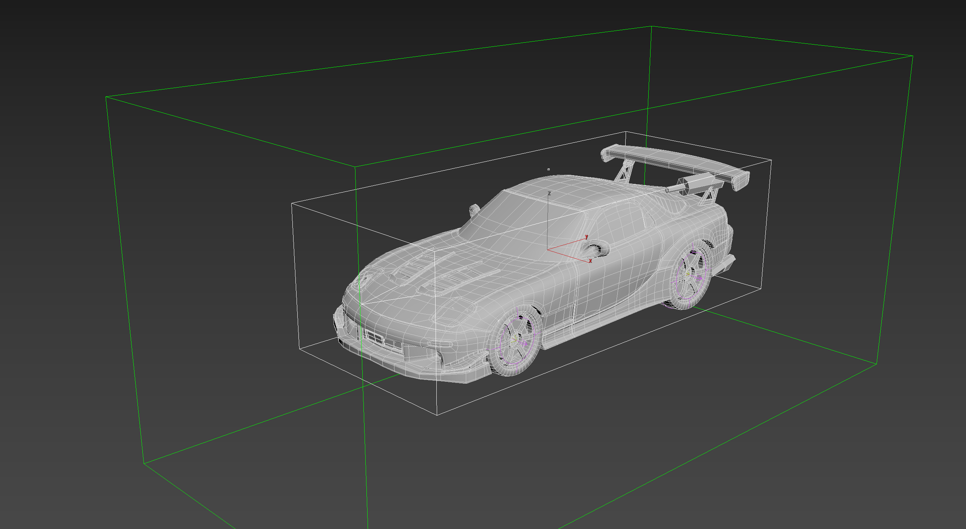This screenshot has width=966, height=529.
Task: Click the Y axis label of the gizmo
Action: click(586, 237)
